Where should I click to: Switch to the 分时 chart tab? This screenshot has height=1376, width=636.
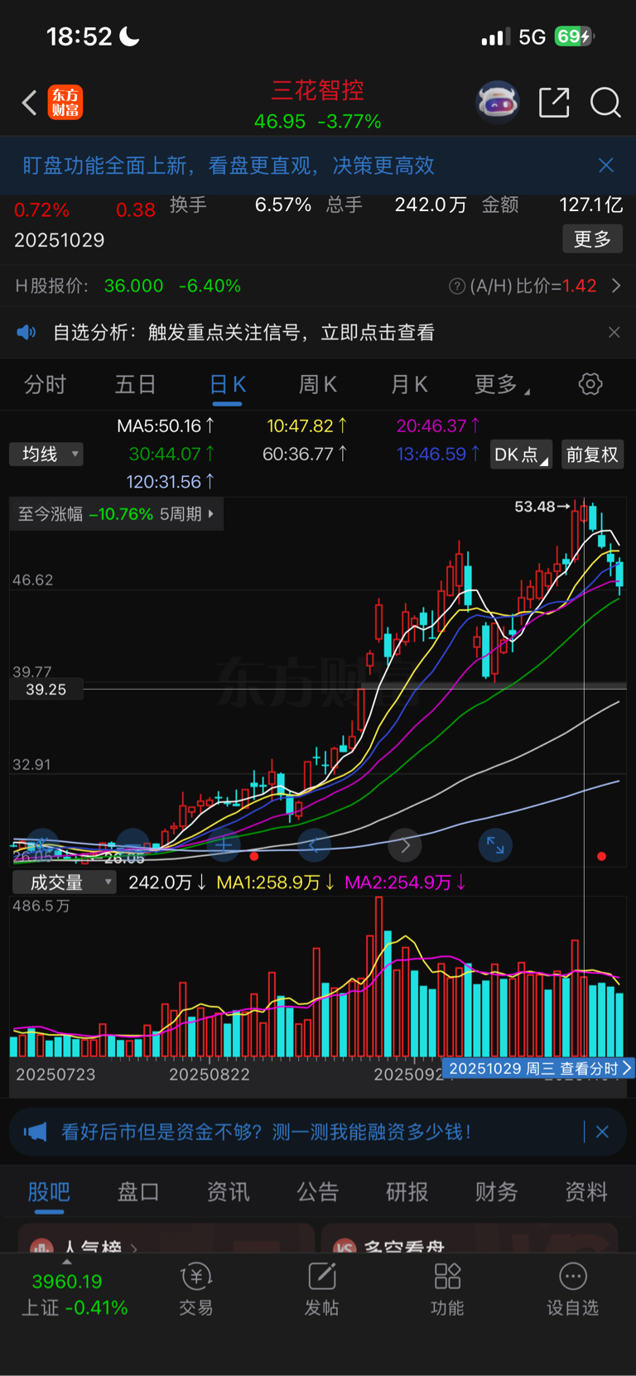pyautogui.click(x=45, y=385)
